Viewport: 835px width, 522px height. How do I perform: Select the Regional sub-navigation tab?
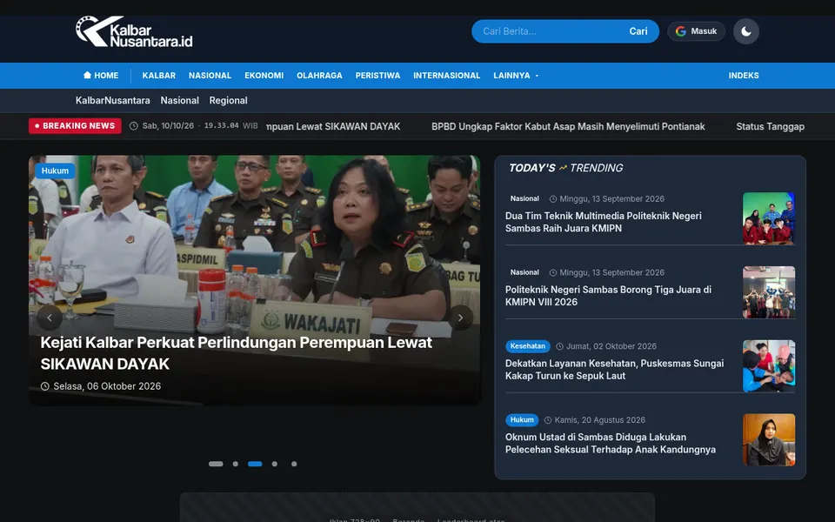pyautogui.click(x=228, y=101)
